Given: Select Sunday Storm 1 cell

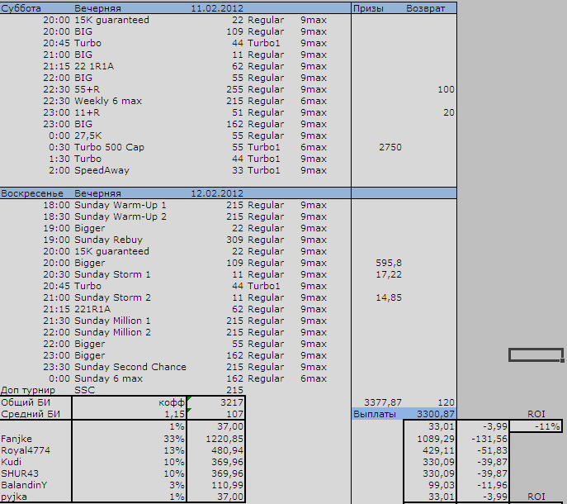Looking at the screenshot, I should [x=112, y=274].
